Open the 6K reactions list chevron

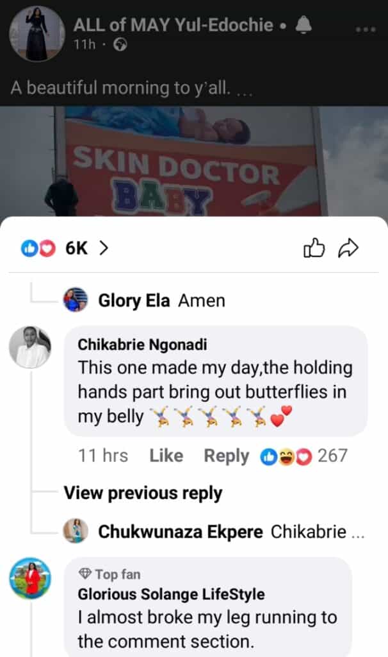(x=103, y=248)
